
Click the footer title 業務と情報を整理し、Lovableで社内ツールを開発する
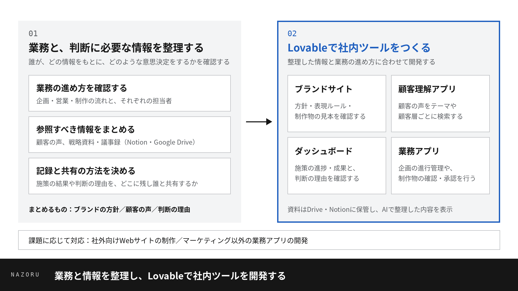tap(170, 276)
